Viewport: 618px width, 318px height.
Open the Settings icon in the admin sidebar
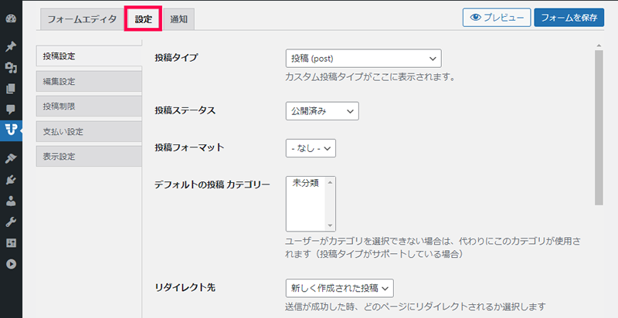click(11, 243)
